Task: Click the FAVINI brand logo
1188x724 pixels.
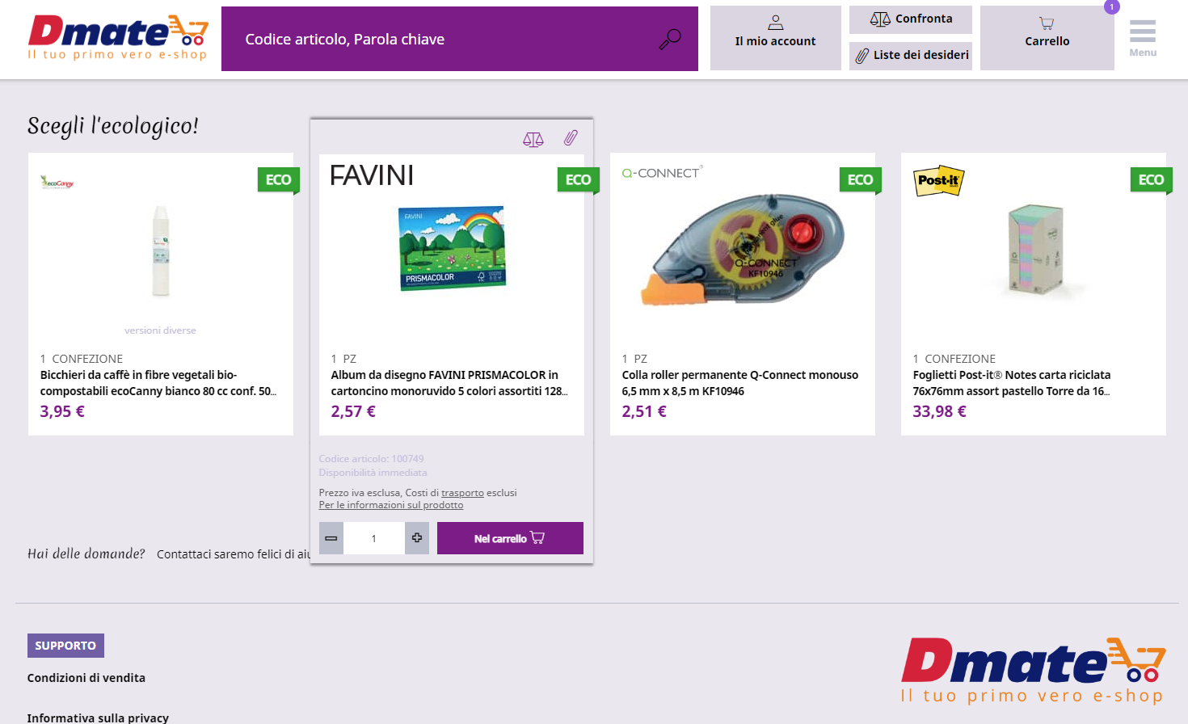Action: (372, 175)
